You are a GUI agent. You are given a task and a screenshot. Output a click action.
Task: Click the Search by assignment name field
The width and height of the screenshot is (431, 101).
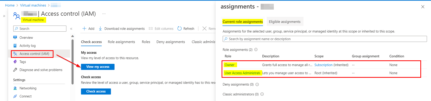325,39
